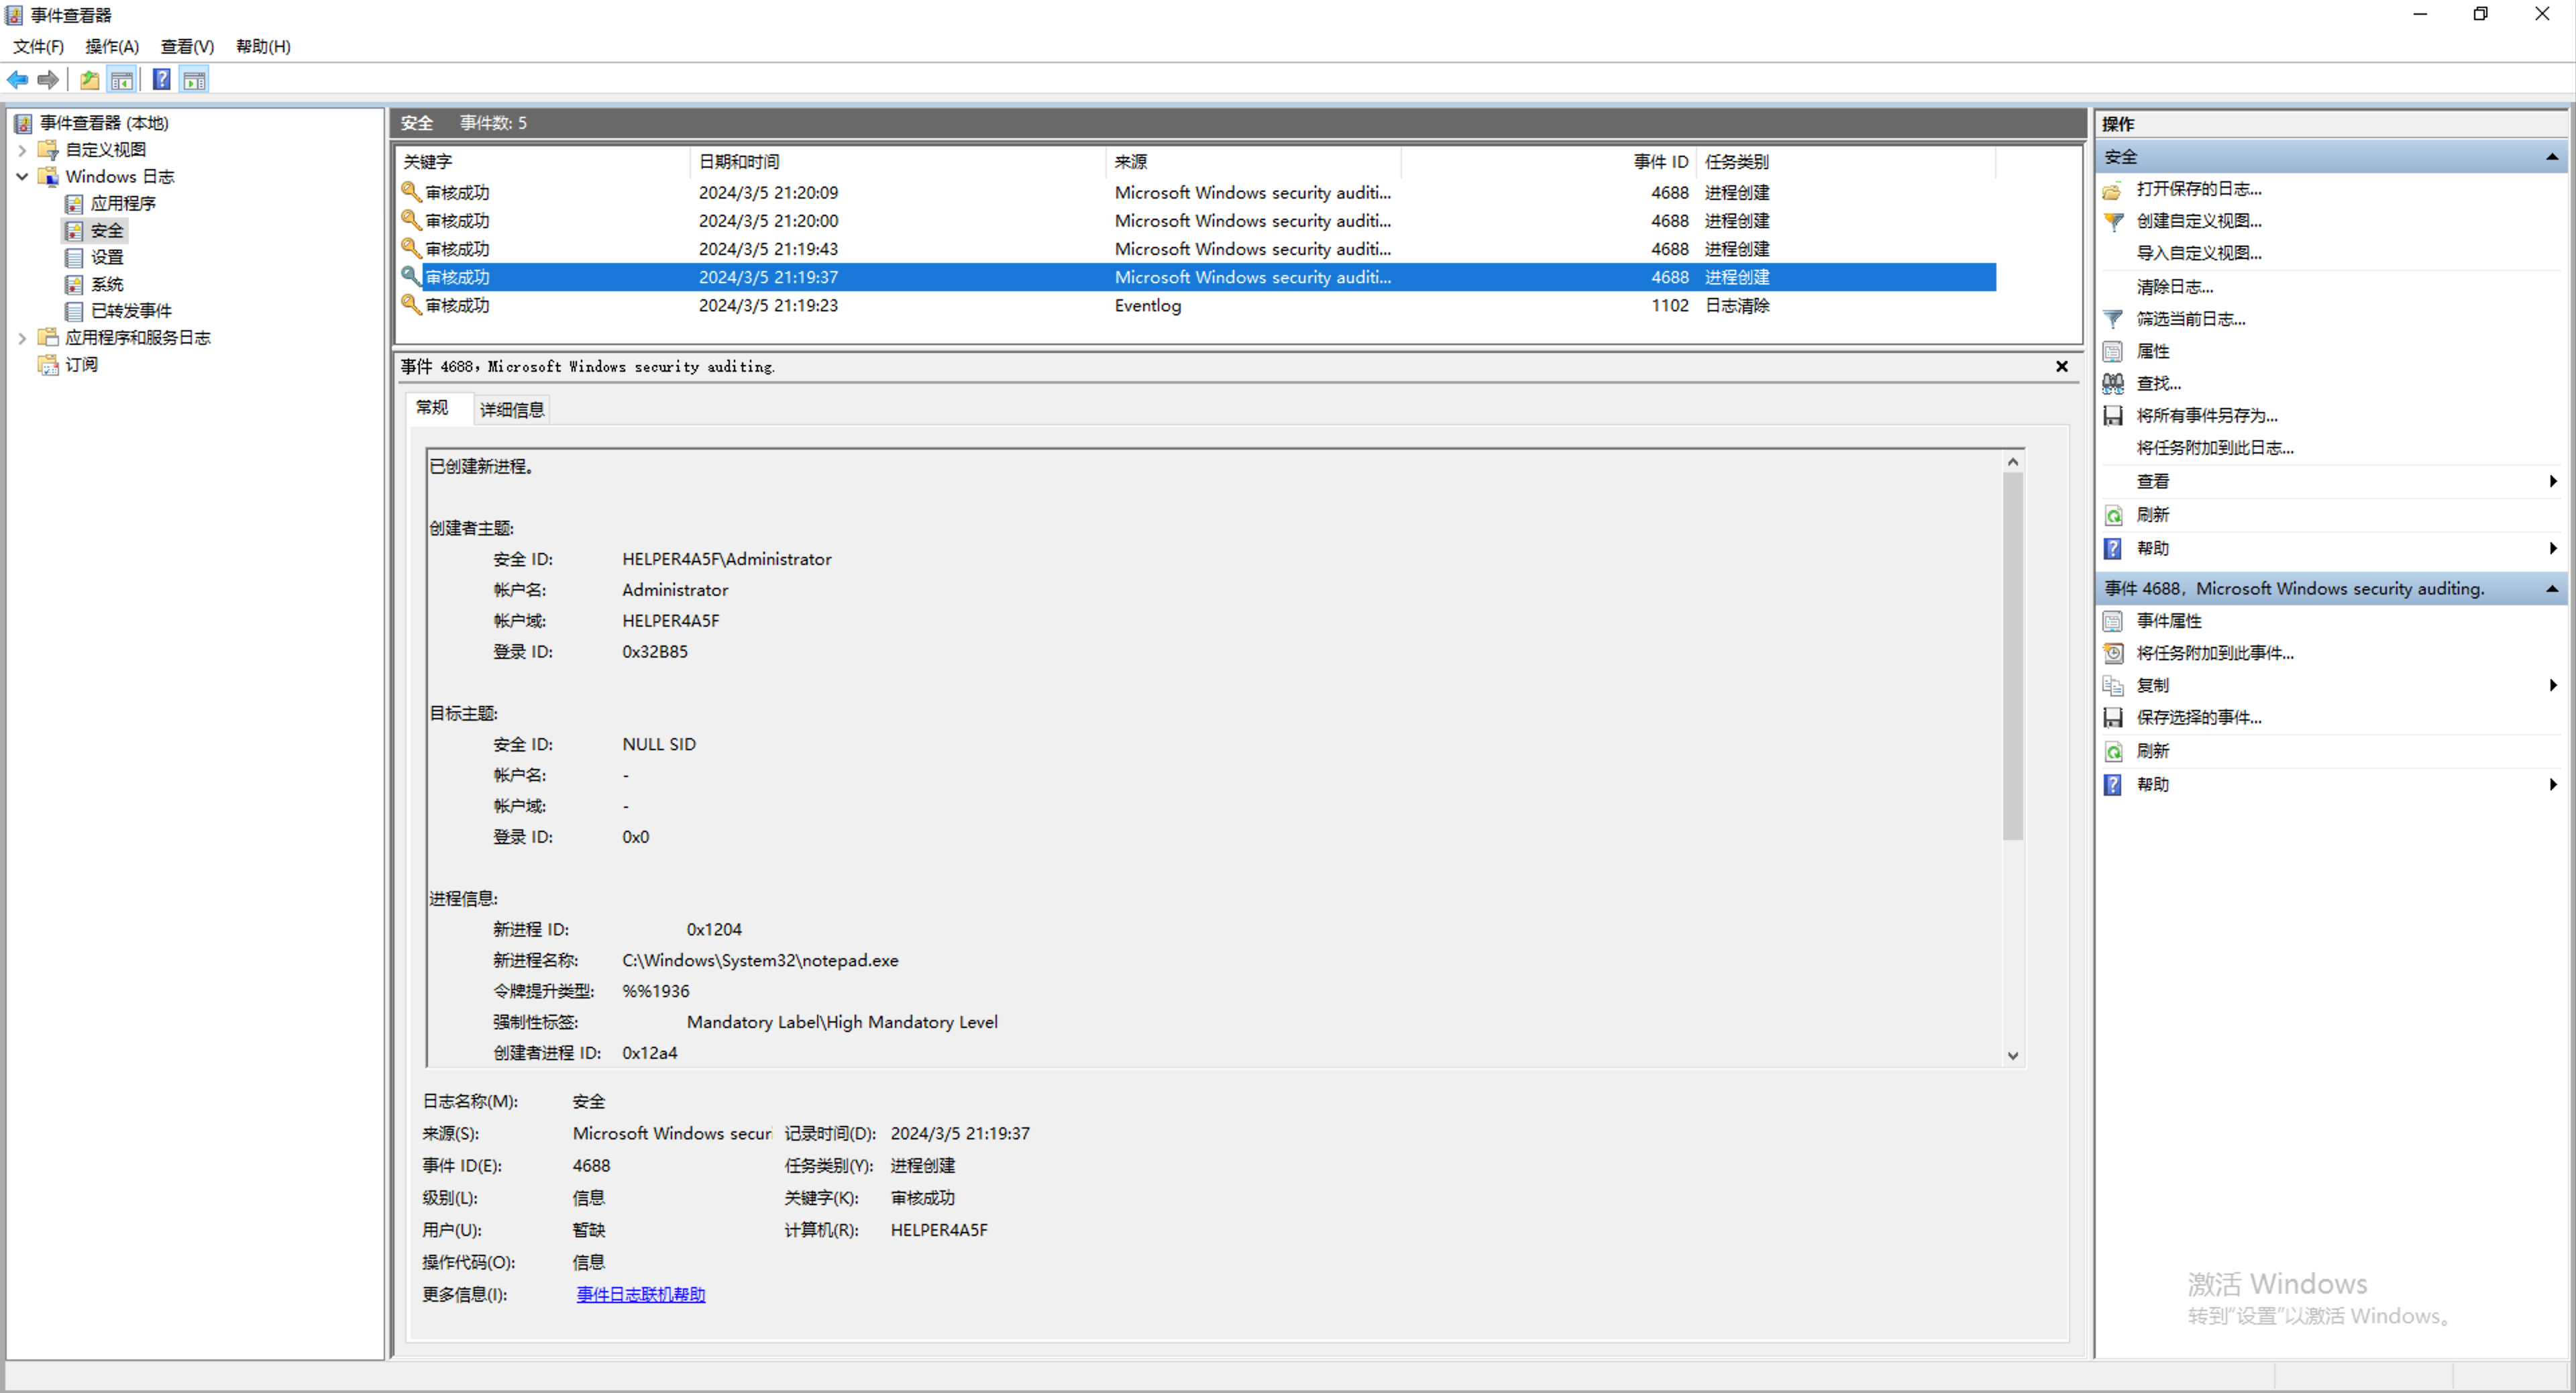The image size is (2576, 1393).
Task: Click the back arrow toolbar icon
Action: [18, 80]
